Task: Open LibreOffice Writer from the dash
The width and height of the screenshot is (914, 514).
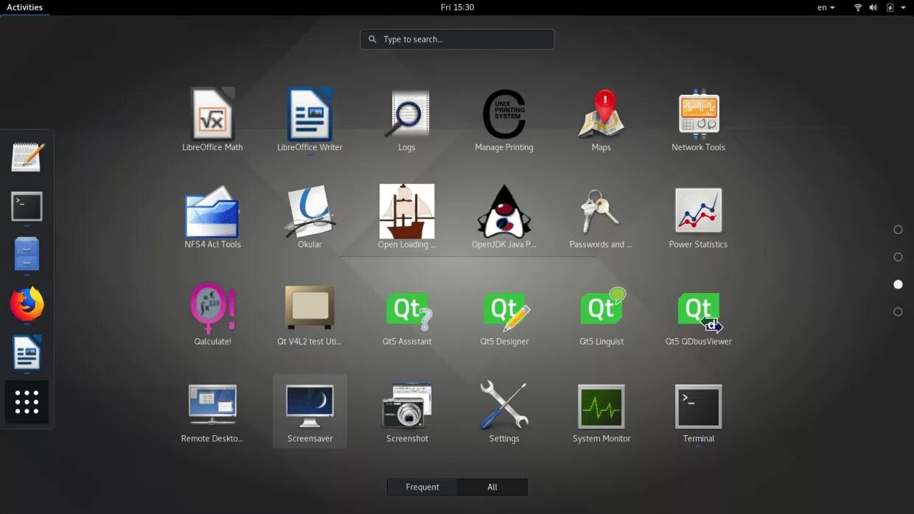Action: (27, 353)
